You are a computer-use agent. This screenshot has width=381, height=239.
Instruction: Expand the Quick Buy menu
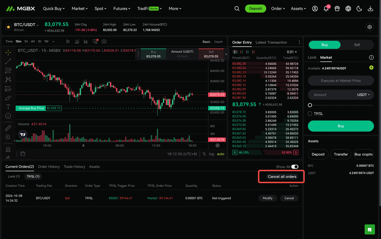click(x=54, y=9)
